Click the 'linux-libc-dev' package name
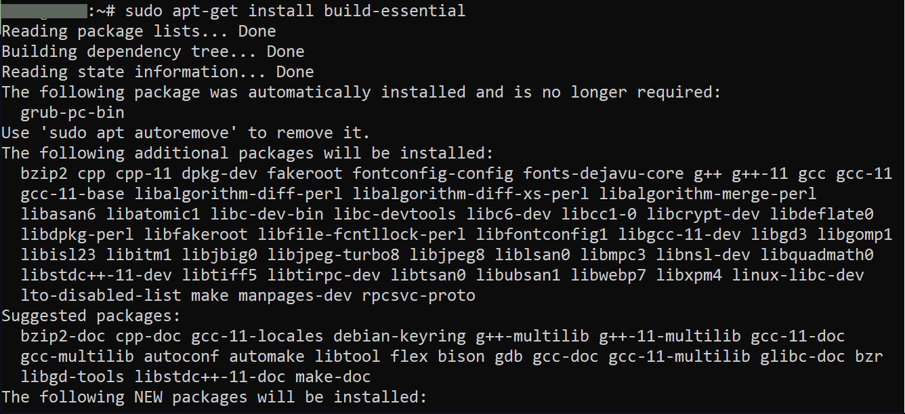Screen dimensions: 905x414 pyautogui.click(x=797, y=275)
